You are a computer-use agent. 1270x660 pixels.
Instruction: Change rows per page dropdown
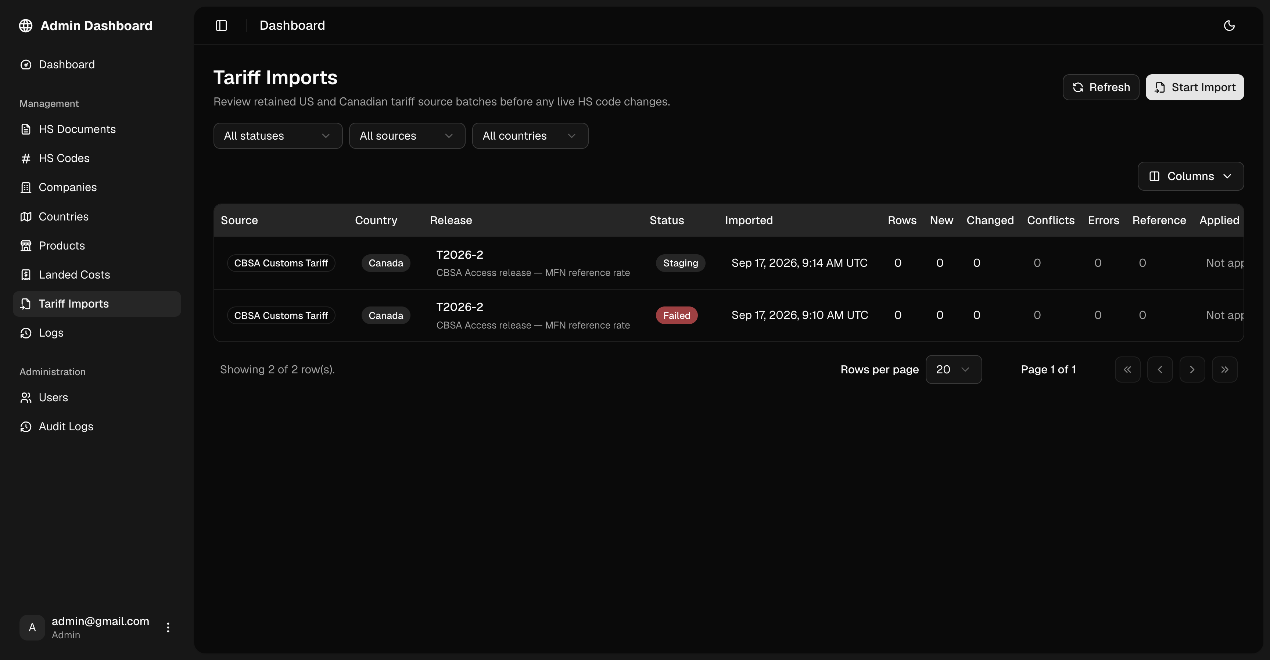point(954,370)
